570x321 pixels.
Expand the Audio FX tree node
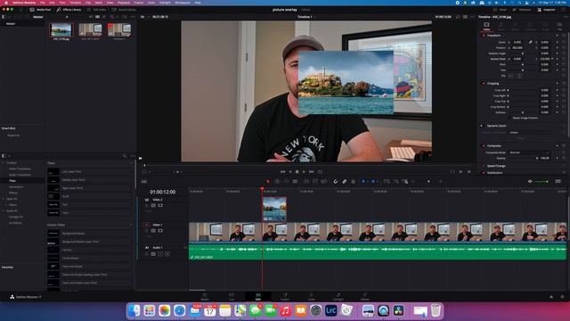click(4, 211)
